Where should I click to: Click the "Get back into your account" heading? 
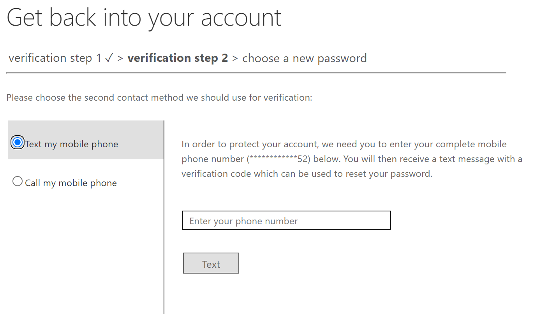pos(144,17)
